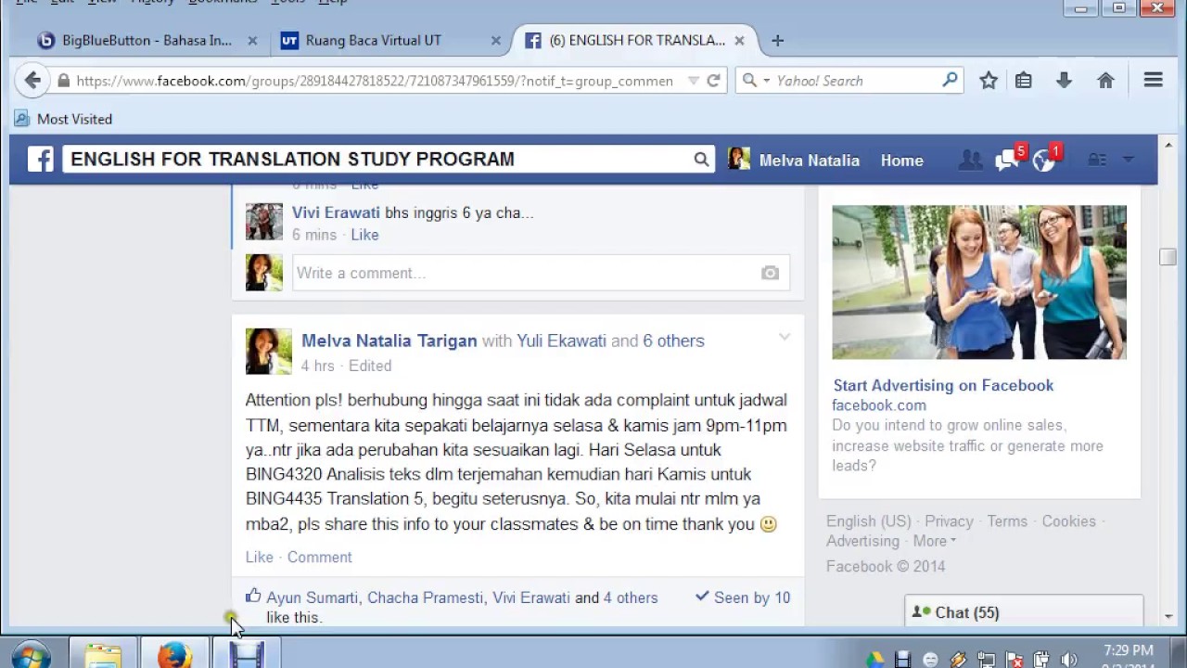Like Melva's Attention post
The width and height of the screenshot is (1187, 668).
point(260,557)
